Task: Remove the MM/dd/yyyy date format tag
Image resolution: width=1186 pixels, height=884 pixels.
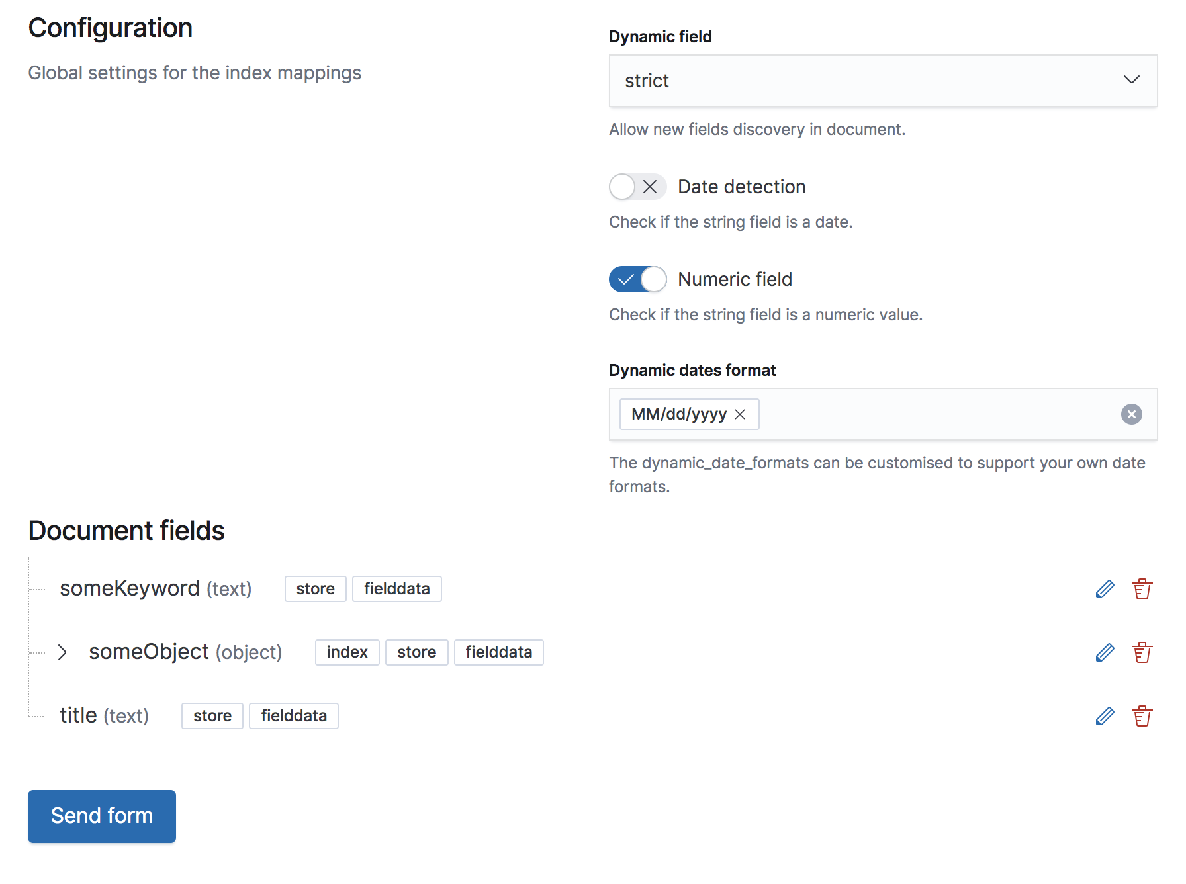Action: (740, 414)
